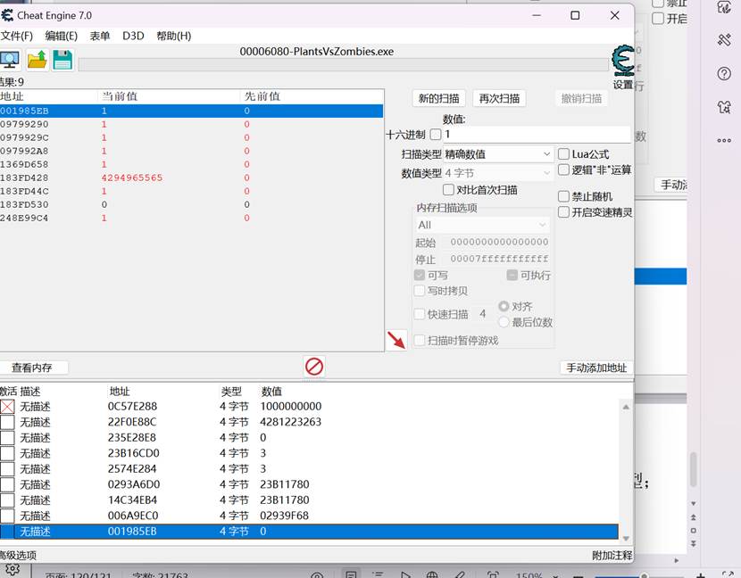Toggle the 十六进制 hex checkbox
The width and height of the screenshot is (741, 578).
pyautogui.click(x=436, y=135)
